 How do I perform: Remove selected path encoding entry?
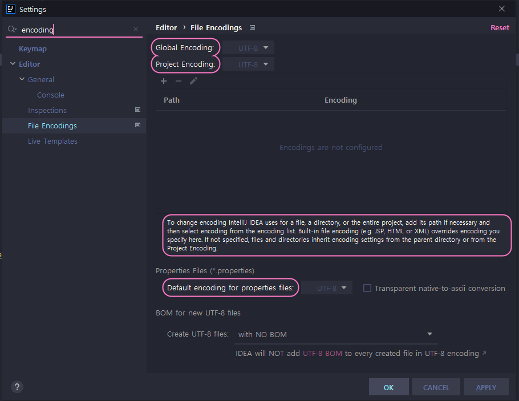(x=179, y=81)
